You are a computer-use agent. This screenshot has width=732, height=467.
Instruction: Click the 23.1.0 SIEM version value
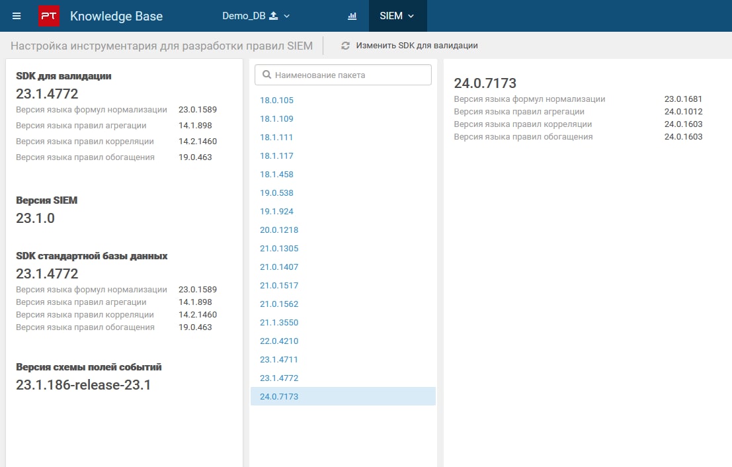click(36, 218)
